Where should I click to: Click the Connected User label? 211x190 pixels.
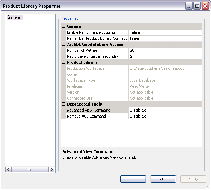point(80,98)
